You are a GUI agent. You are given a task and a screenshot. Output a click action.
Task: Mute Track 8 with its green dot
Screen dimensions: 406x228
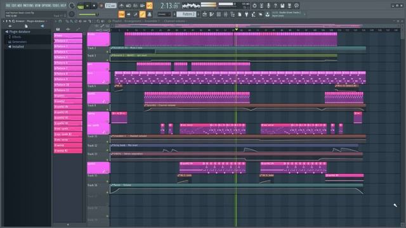(107, 110)
